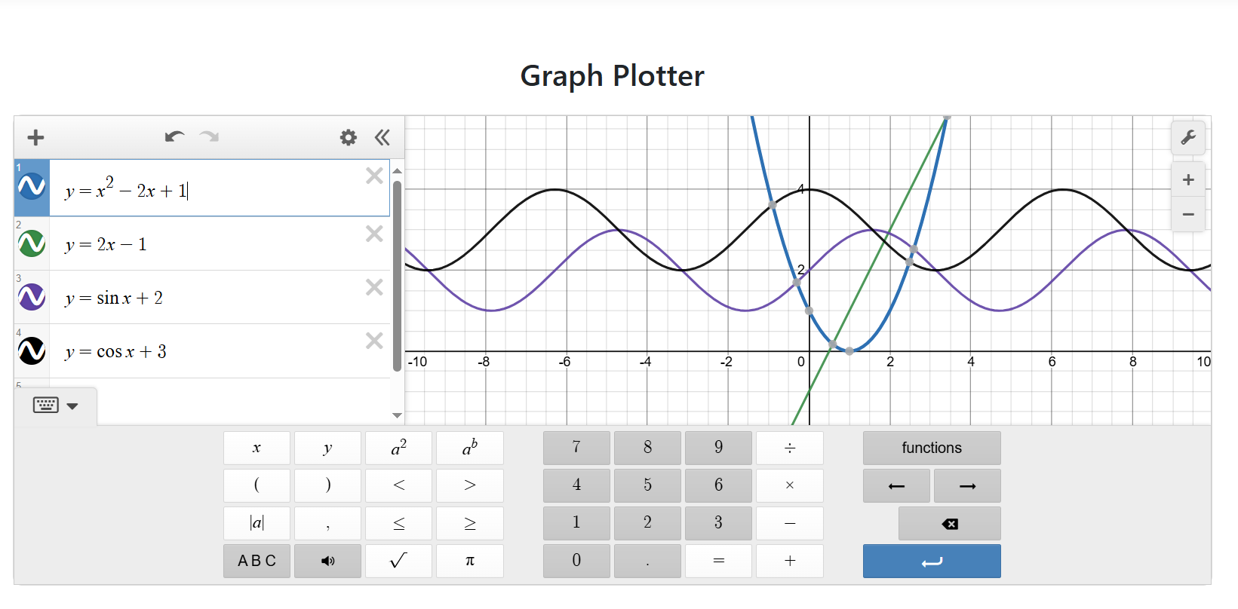
Task: Toggle the y=cos x+3 graph icon
Action: click(x=31, y=350)
